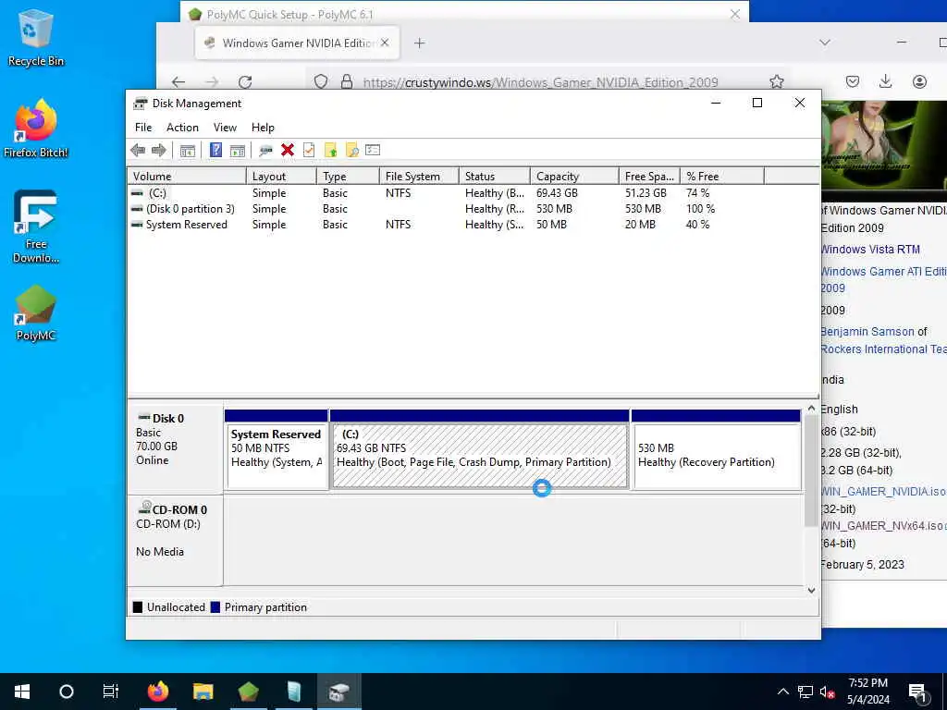Select the Firefox Bitch! desktop shortcut

(x=36, y=129)
